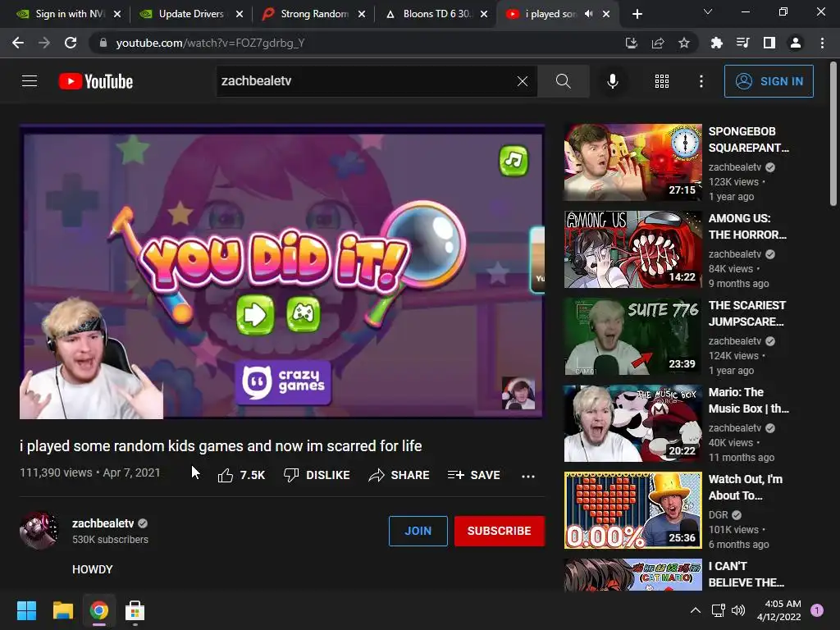Open Mario: The Music Box video title
Viewport: 840px width, 630px height.
pos(749,400)
